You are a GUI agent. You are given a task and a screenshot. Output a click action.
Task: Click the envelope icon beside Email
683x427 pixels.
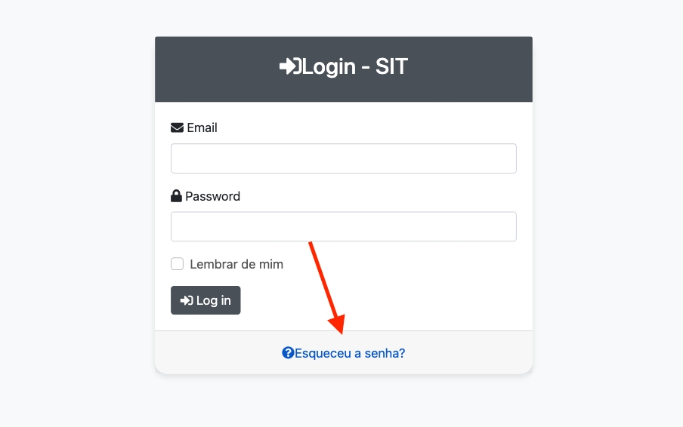click(x=178, y=127)
